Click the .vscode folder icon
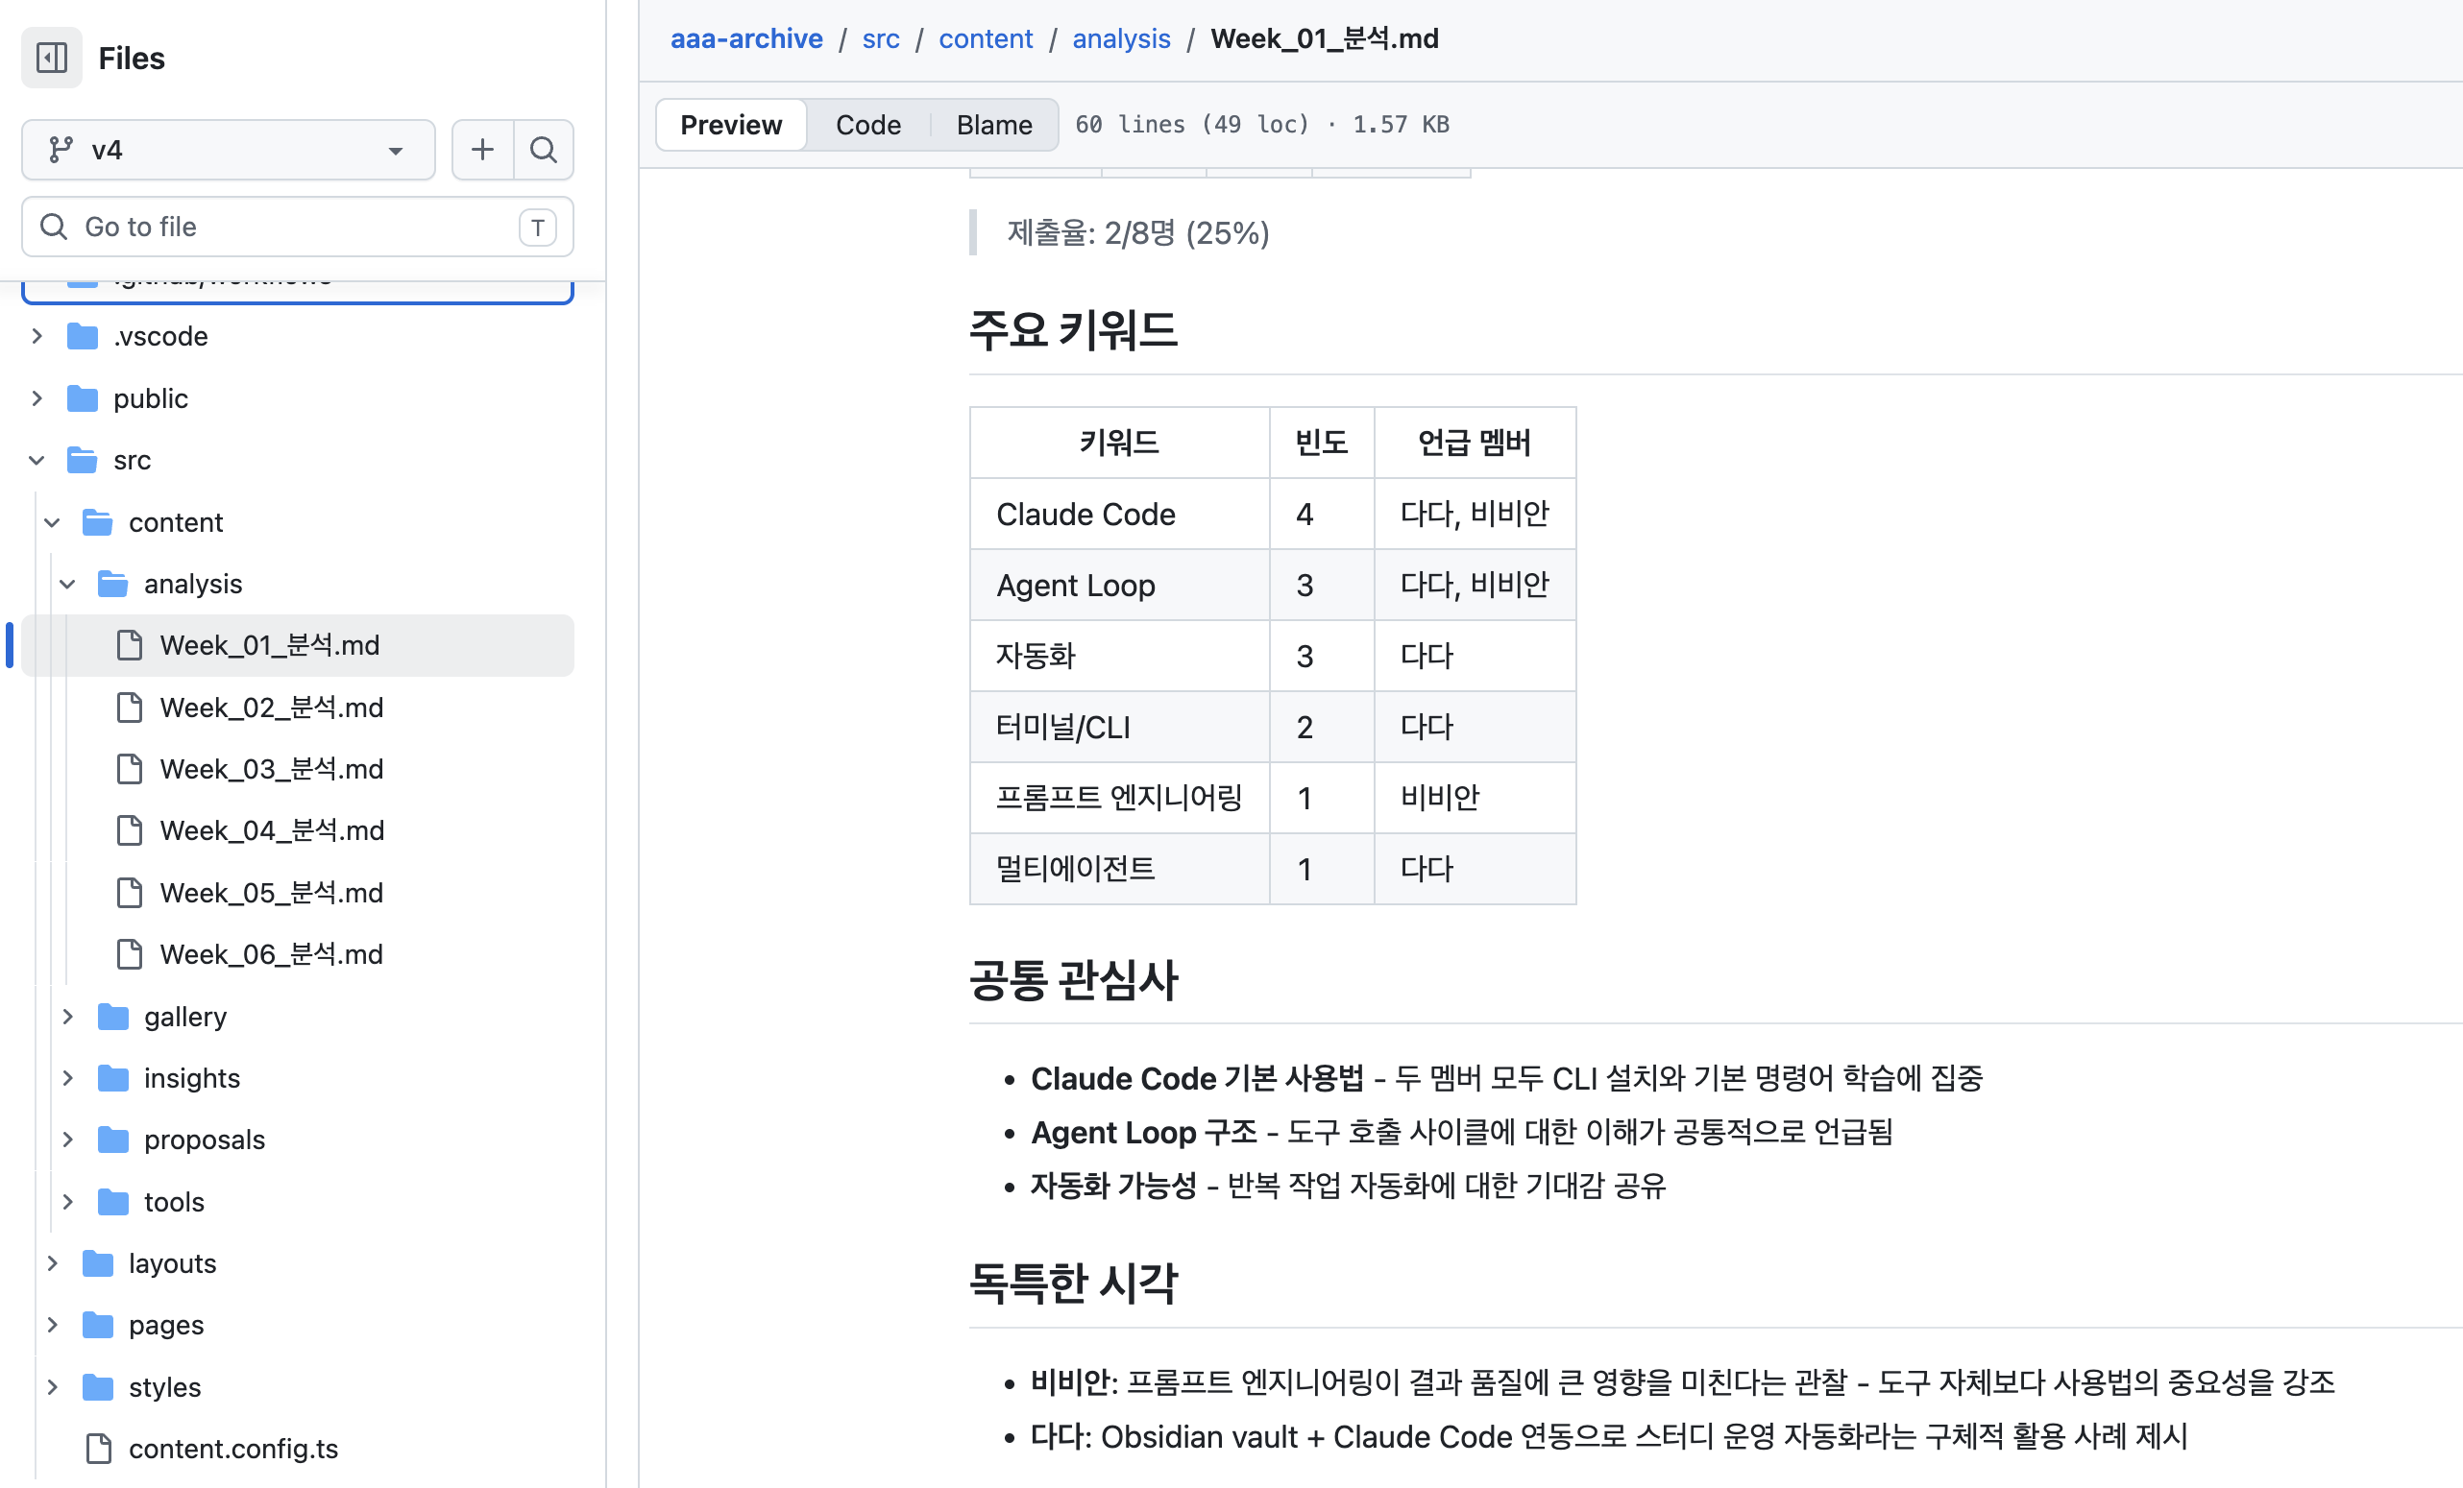The image size is (2463, 1488). click(x=82, y=337)
